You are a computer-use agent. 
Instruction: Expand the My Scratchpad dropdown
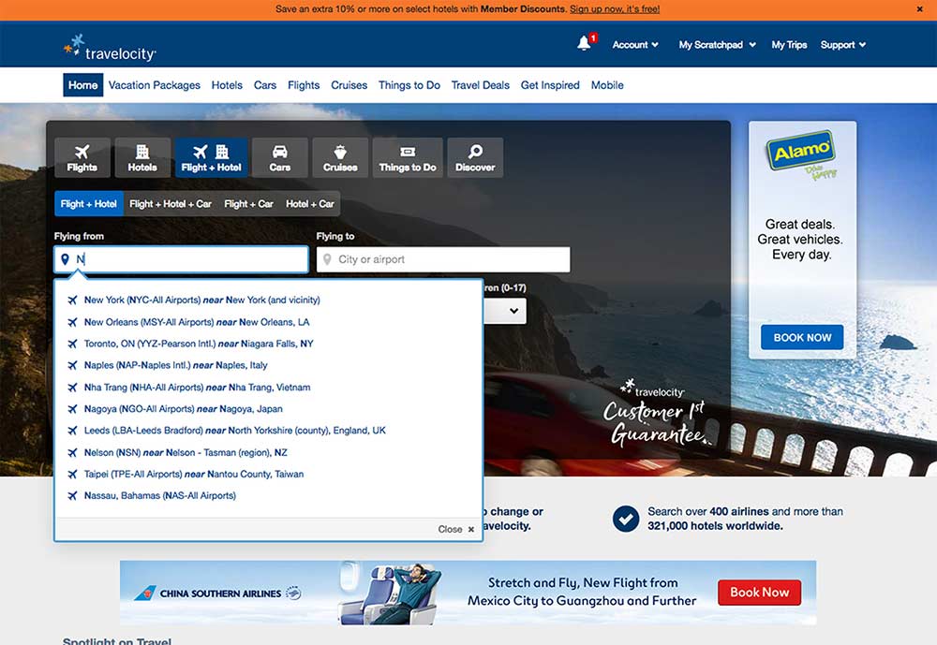(717, 45)
